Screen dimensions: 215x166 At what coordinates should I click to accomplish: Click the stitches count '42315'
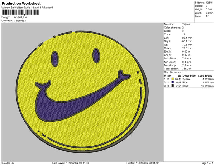[209, 3]
